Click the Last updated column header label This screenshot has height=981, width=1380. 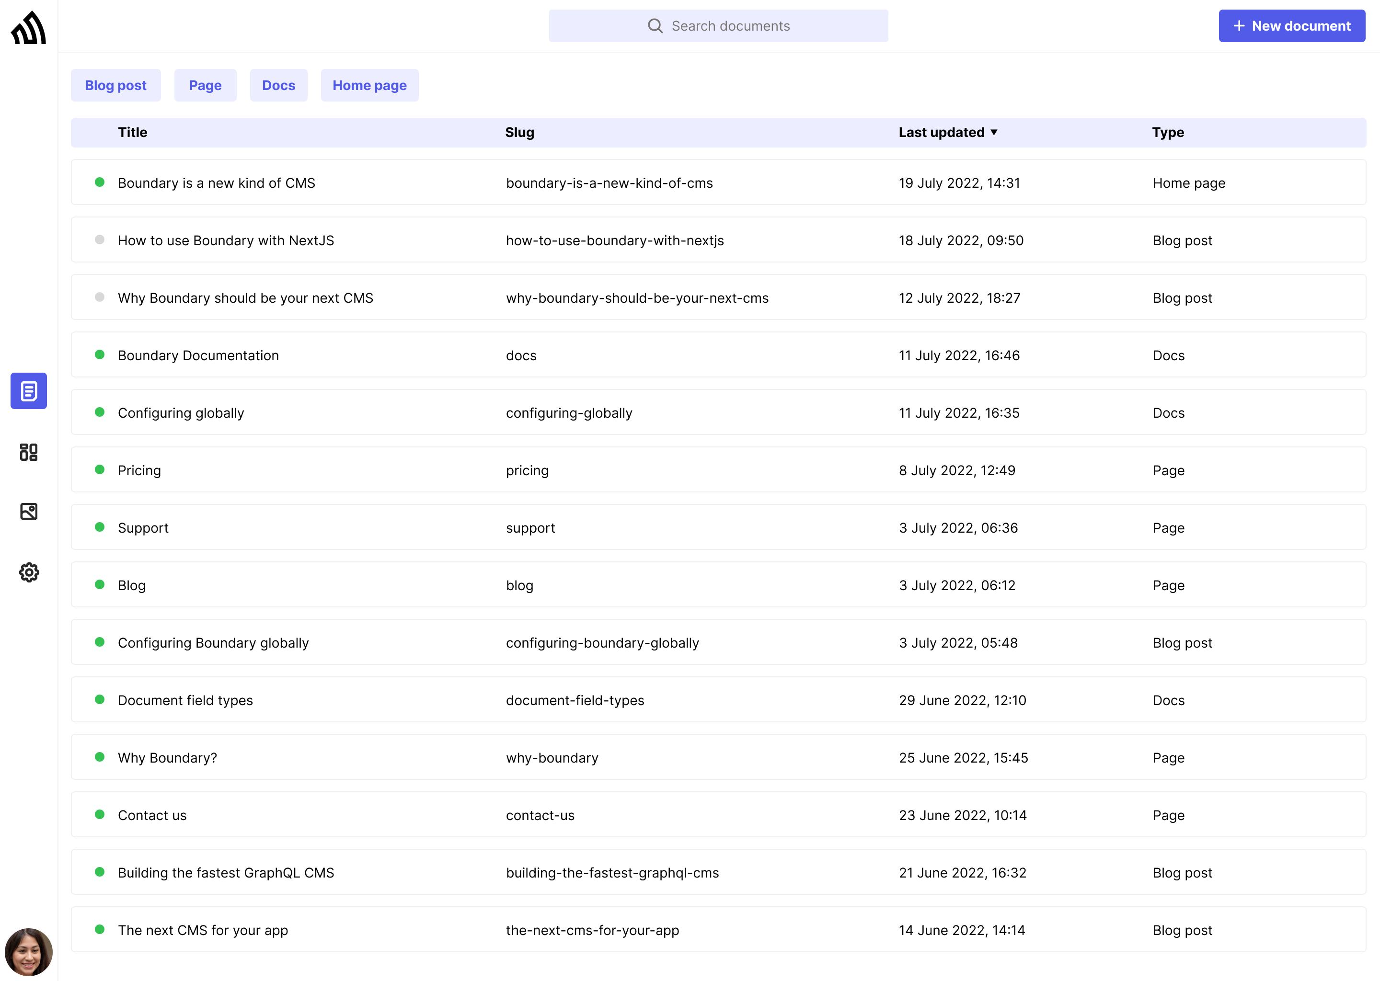tap(942, 132)
